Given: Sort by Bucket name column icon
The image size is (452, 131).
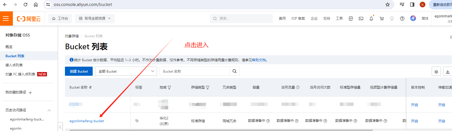Looking at the screenshot, I should coord(90,87).
